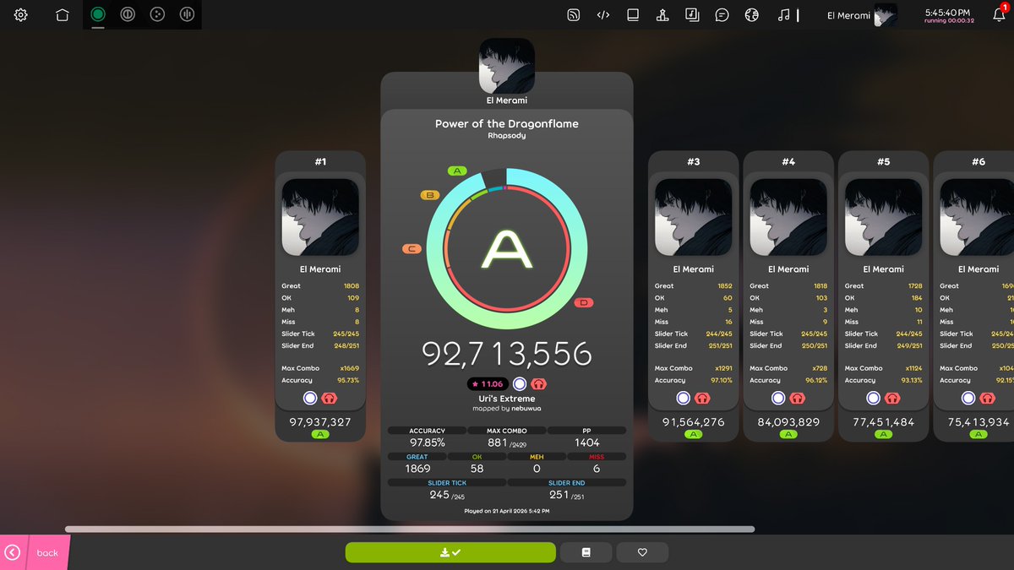Click the ACCURACY 97.85% statistic
The image size is (1014, 570).
[x=427, y=437]
